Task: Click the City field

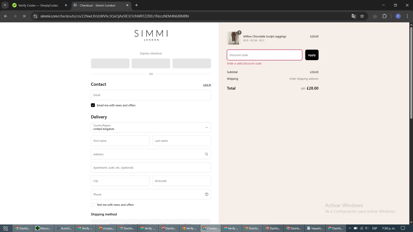Action: [120, 181]
